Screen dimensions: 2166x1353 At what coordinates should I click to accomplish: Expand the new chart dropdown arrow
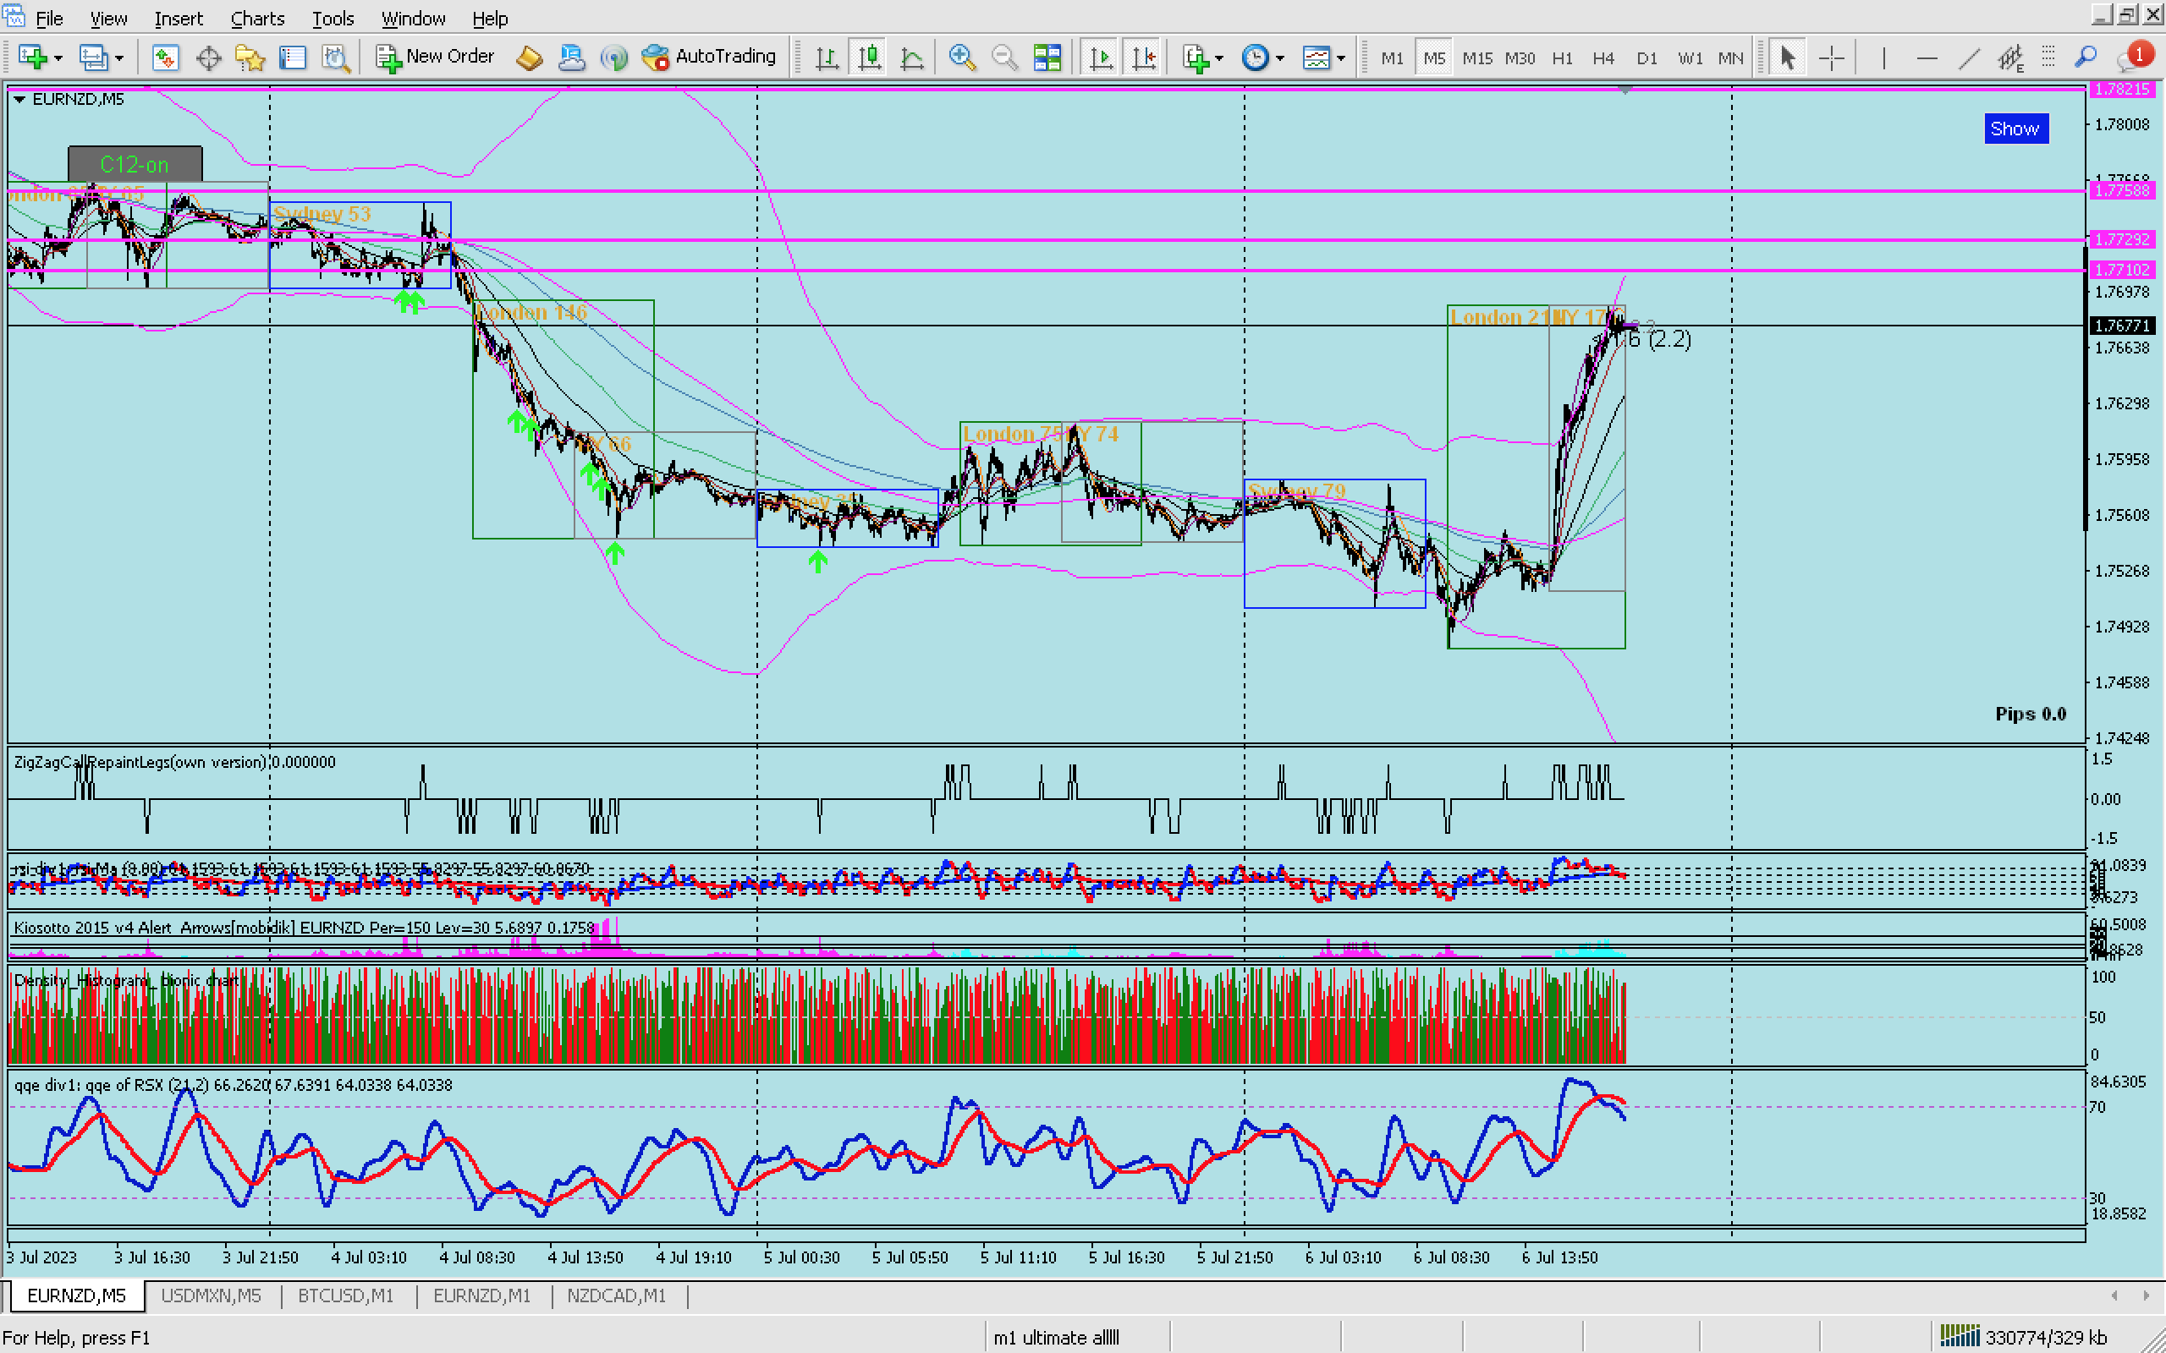pos(59,59)
